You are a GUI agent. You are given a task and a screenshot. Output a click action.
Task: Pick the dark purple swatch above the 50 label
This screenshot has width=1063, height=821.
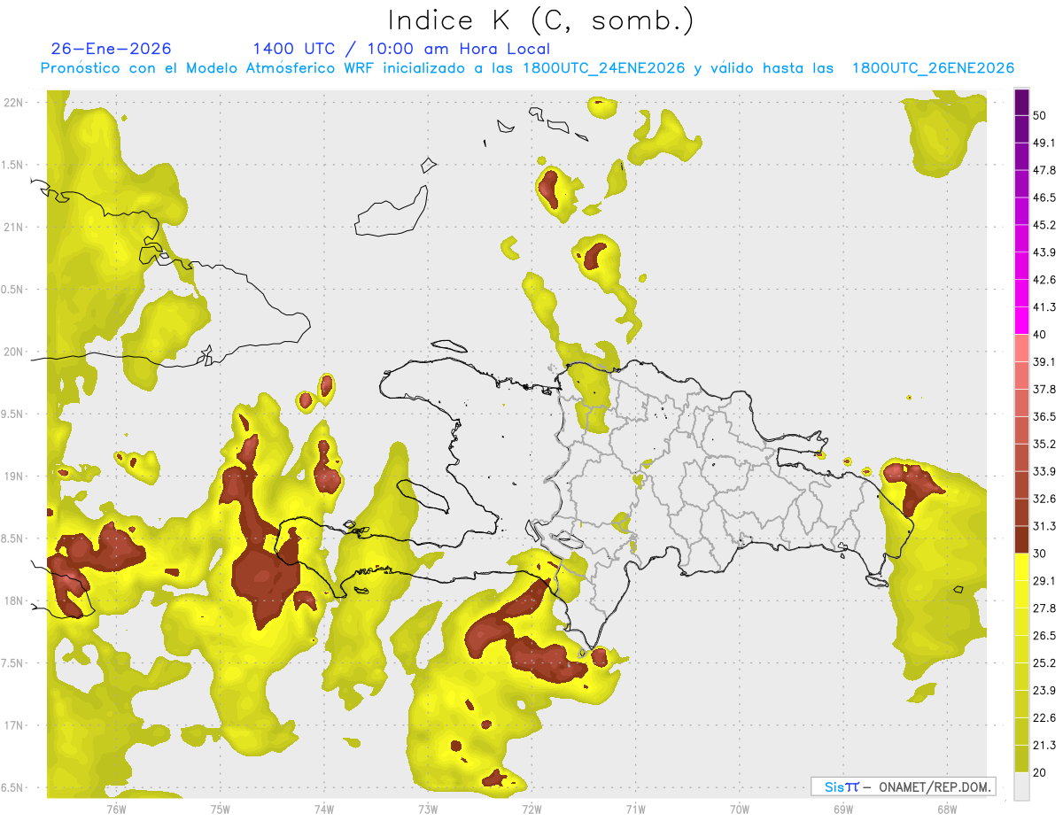click(1021, 102)
